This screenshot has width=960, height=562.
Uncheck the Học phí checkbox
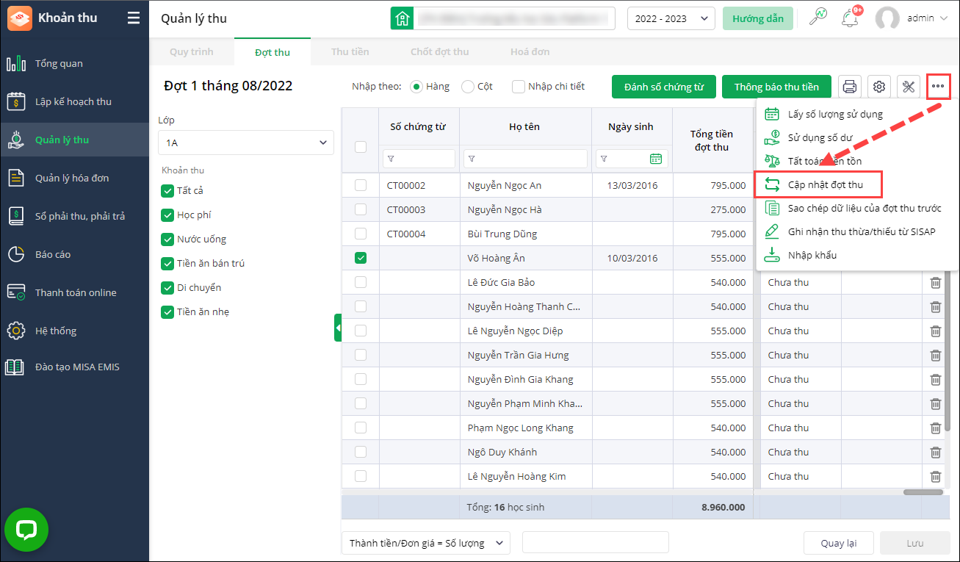click(x=167, y=215)
